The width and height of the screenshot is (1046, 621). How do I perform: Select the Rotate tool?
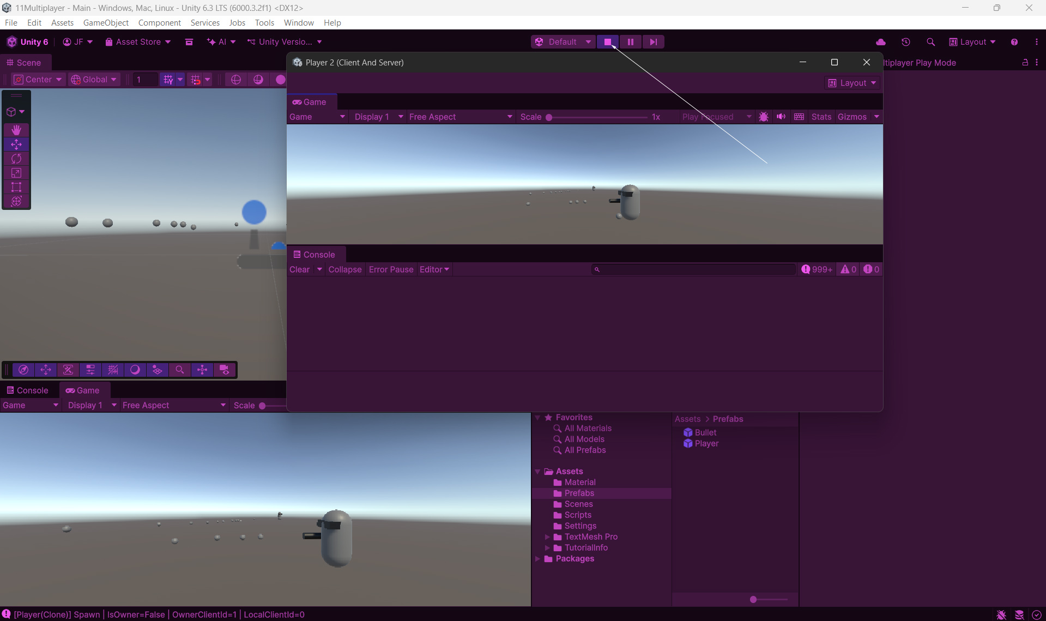16,159
